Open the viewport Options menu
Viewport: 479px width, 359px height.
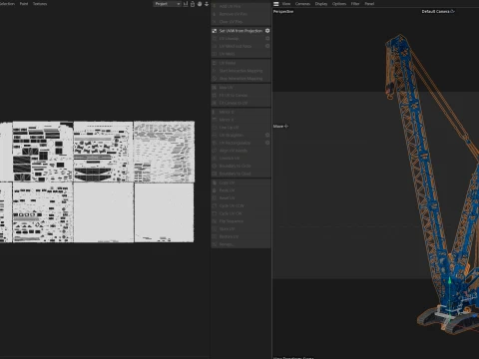(x=339, y=4)
